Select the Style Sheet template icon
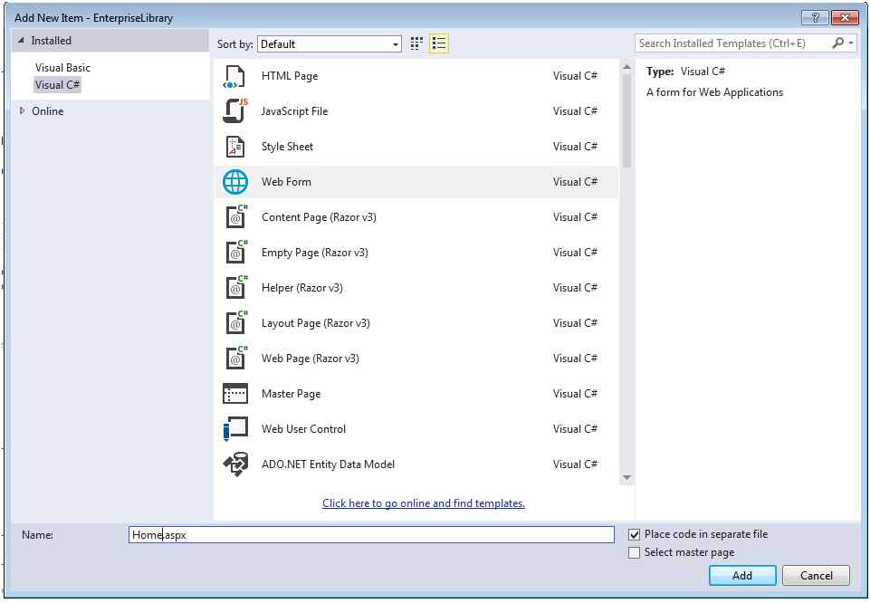Image resolution: width=870 pixels, height=603 pixels. coord(234,147)
